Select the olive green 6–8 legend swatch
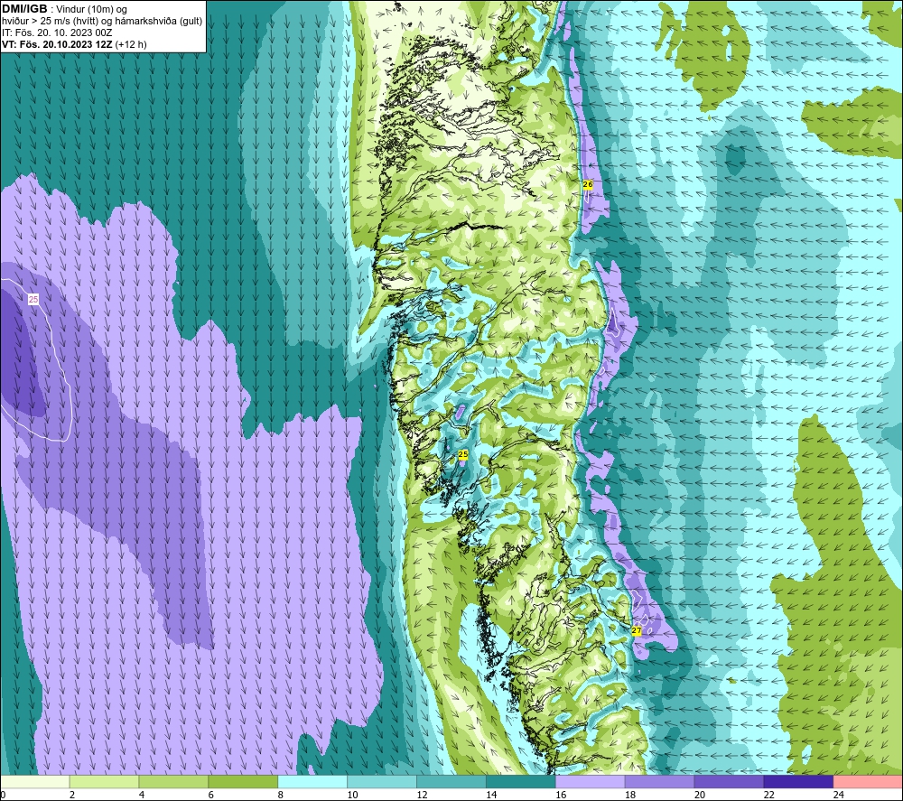This screenshot has height=801, width=903. pyautogui.click(x=243, y=782)
